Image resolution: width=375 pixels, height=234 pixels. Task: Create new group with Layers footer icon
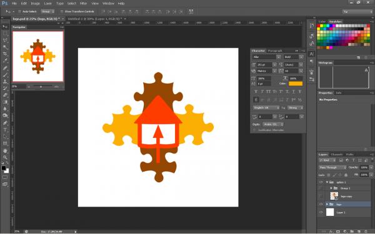(x=352, y=232)
